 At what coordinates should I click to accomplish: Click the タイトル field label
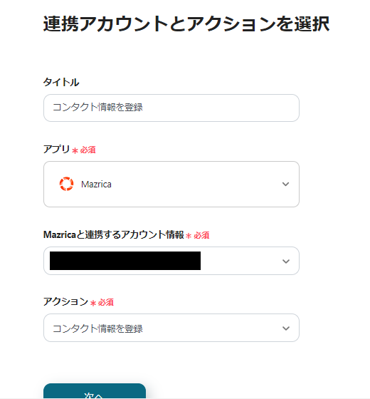pyautogui.click(x=61, y=82)
